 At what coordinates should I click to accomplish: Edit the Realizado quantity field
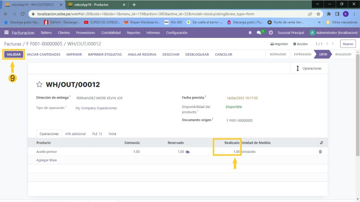point(229,152)
